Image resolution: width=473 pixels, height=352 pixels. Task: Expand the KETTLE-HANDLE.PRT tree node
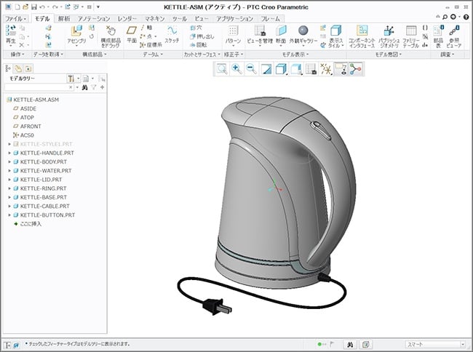(9, 153)
